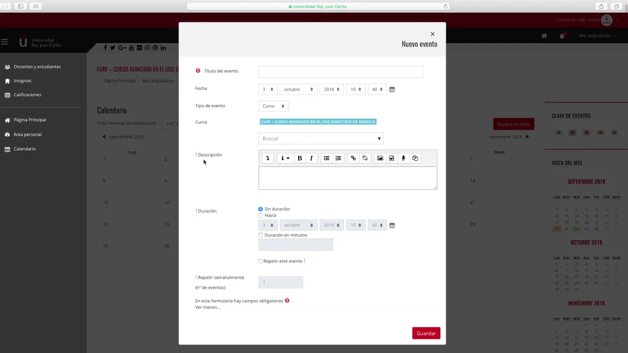This screenshot has height=353, width=628.
Task: Open the Facebook social icon
Action: (105, 48)
